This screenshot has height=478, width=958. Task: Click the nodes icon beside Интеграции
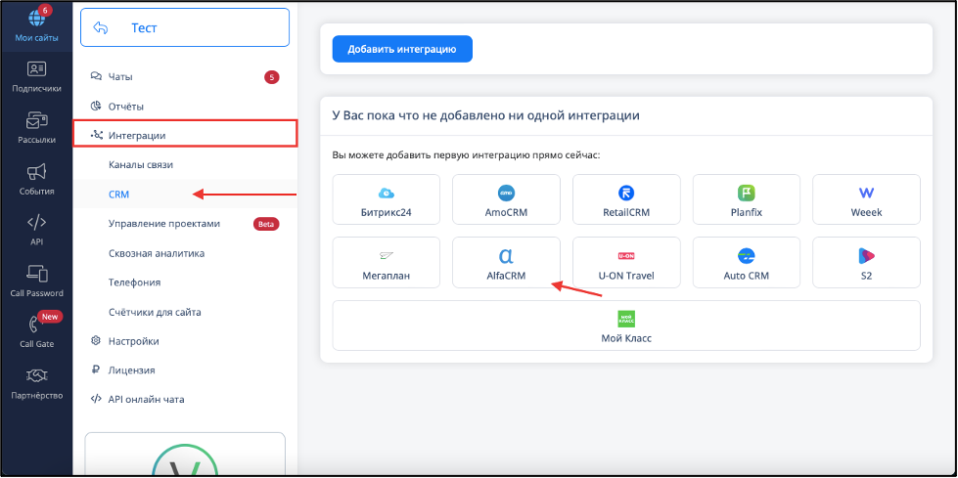coord(96,135)
